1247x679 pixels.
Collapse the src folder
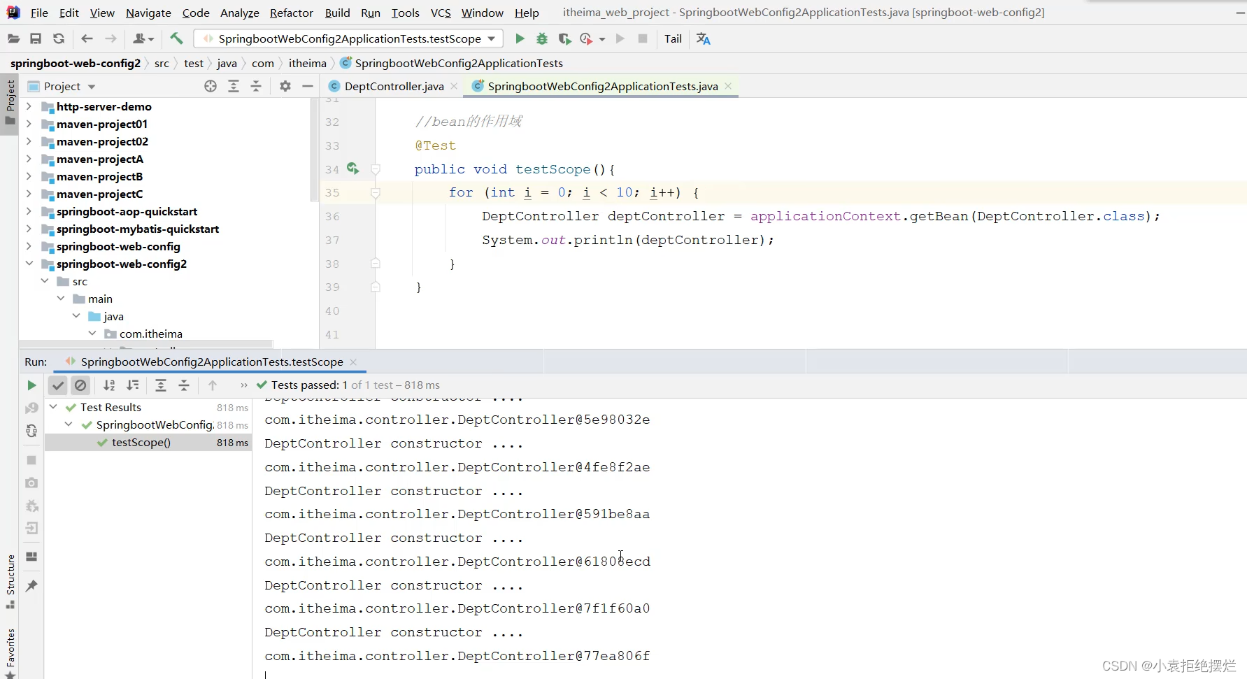pos(45,281)
